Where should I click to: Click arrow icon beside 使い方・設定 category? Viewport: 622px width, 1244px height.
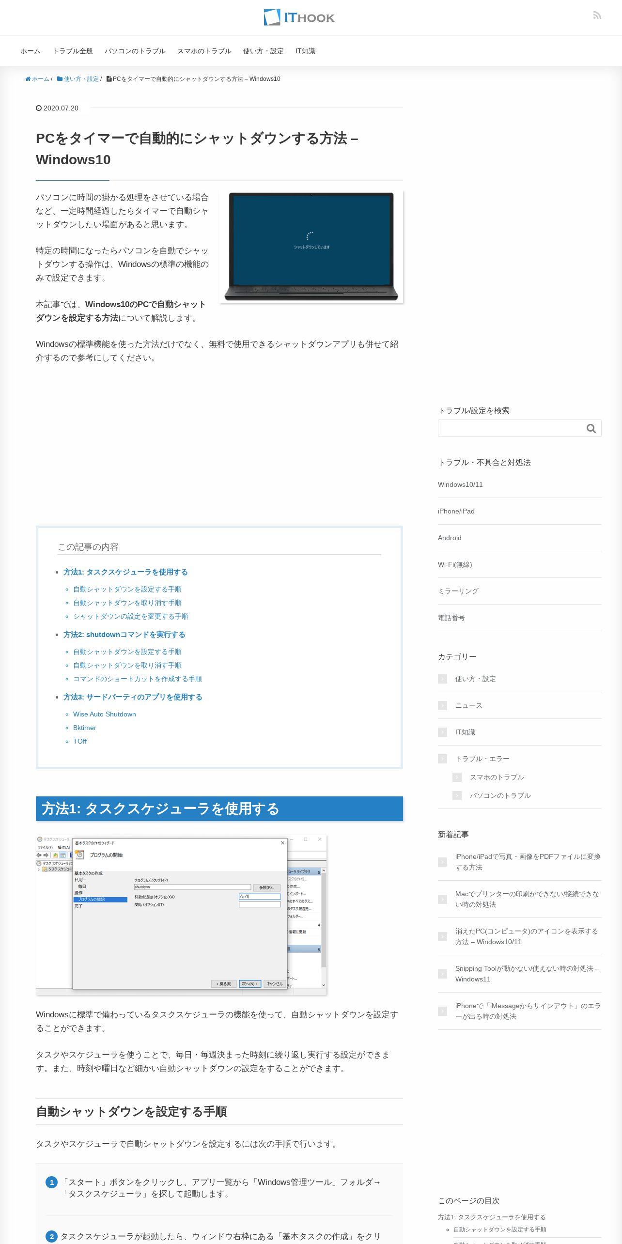[442, 679]
